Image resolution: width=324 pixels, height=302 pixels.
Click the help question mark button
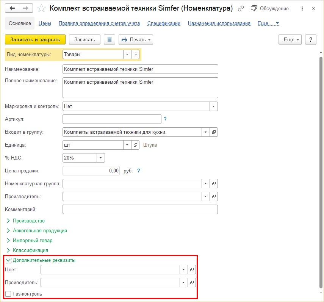[x=310, y=39]
